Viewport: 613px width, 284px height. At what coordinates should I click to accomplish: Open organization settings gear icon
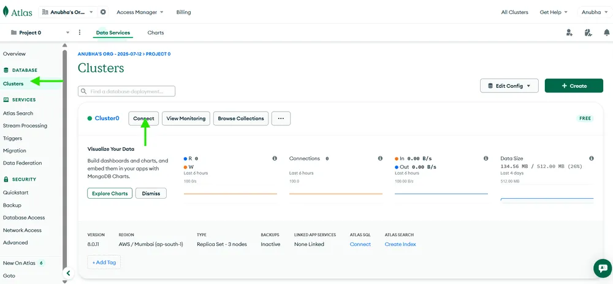pyautogui.click(x=103, y=12)
